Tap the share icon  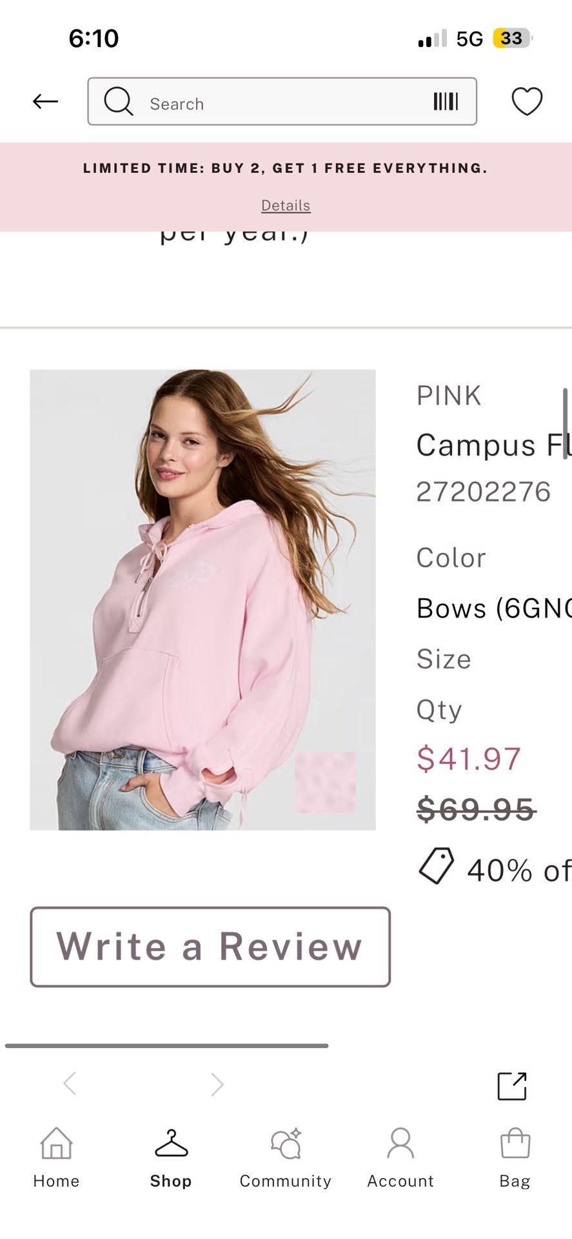point(512,1086)
